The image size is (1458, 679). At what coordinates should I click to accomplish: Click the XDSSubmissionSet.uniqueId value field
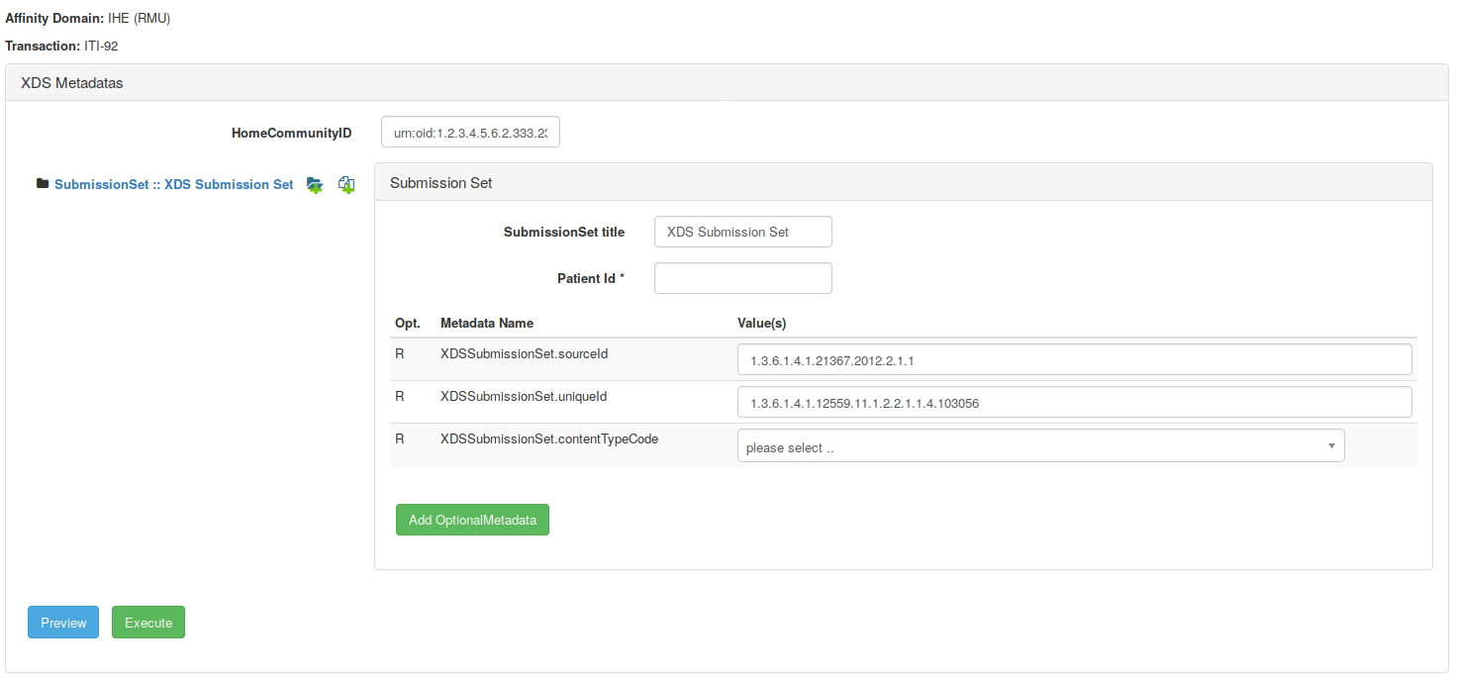tap(1074, 403)
